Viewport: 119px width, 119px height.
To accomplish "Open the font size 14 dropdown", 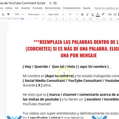I will (73, 15).
